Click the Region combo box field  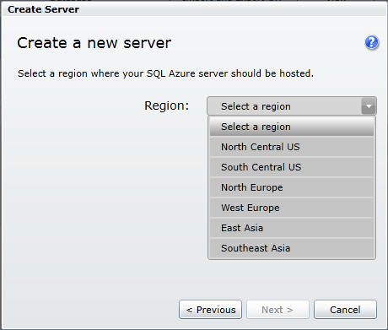[x=292, y=106]
